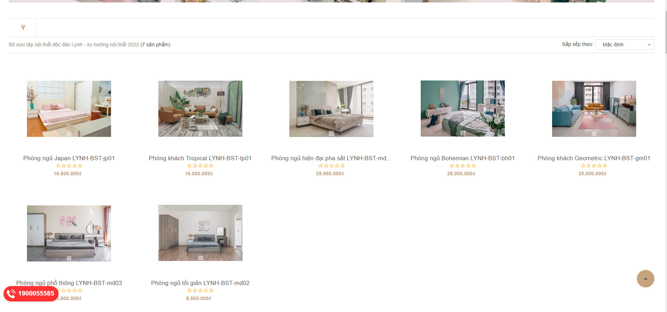Image resolution: width=667 pixels, height=312 pixels.
Task: View the Phòng ngủ hiện đại pha sắt image
Action: coord(331,109)
